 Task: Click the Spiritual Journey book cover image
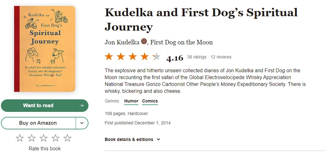pyautogui.click(x=45, y=49)
